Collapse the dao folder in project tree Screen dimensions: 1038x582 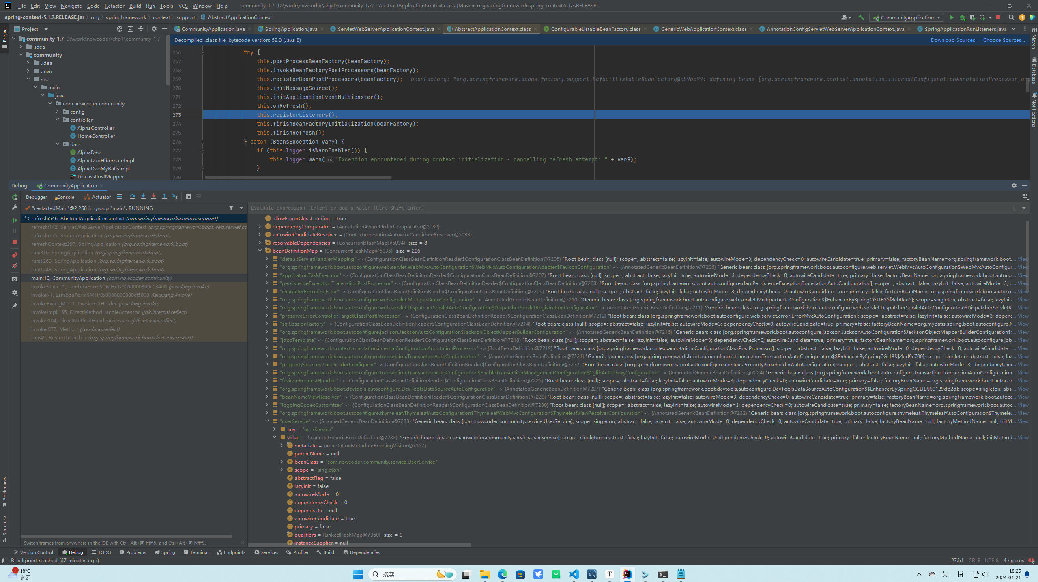coord(57,144)
